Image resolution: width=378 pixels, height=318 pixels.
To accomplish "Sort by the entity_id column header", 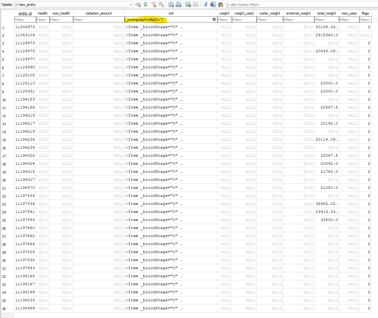I will 25,13.
